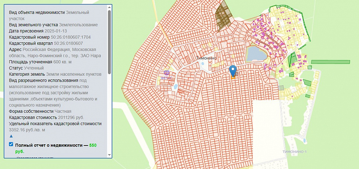Select the orange highlighted parcel under the pin
The width and height of the screenshot is (359, 169).
[233, 77]
